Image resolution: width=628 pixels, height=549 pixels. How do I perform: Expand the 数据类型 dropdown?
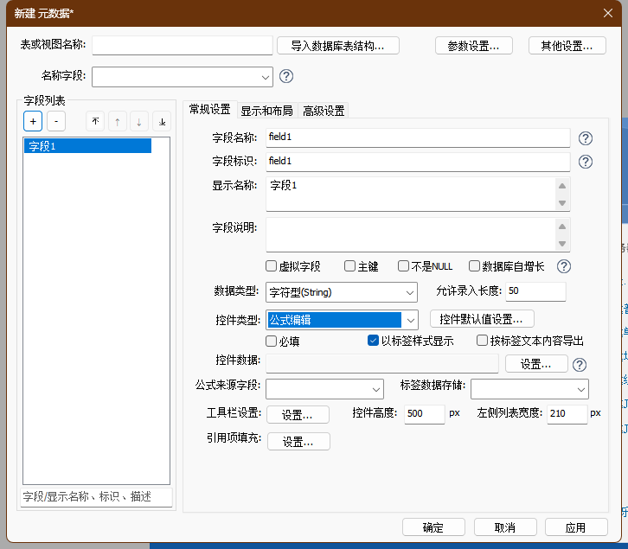[409, 292]
